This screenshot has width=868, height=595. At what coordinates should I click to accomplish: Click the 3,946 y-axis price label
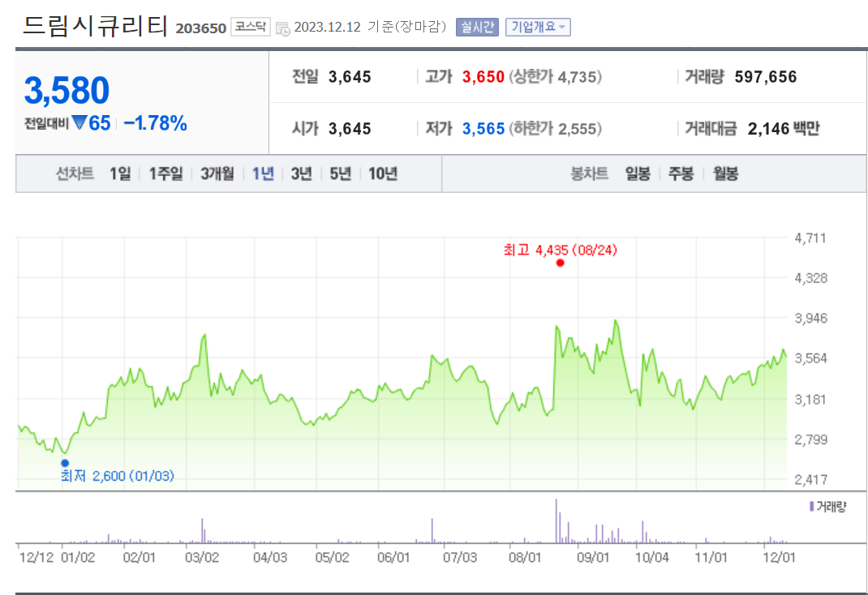[x=810, y=319]
